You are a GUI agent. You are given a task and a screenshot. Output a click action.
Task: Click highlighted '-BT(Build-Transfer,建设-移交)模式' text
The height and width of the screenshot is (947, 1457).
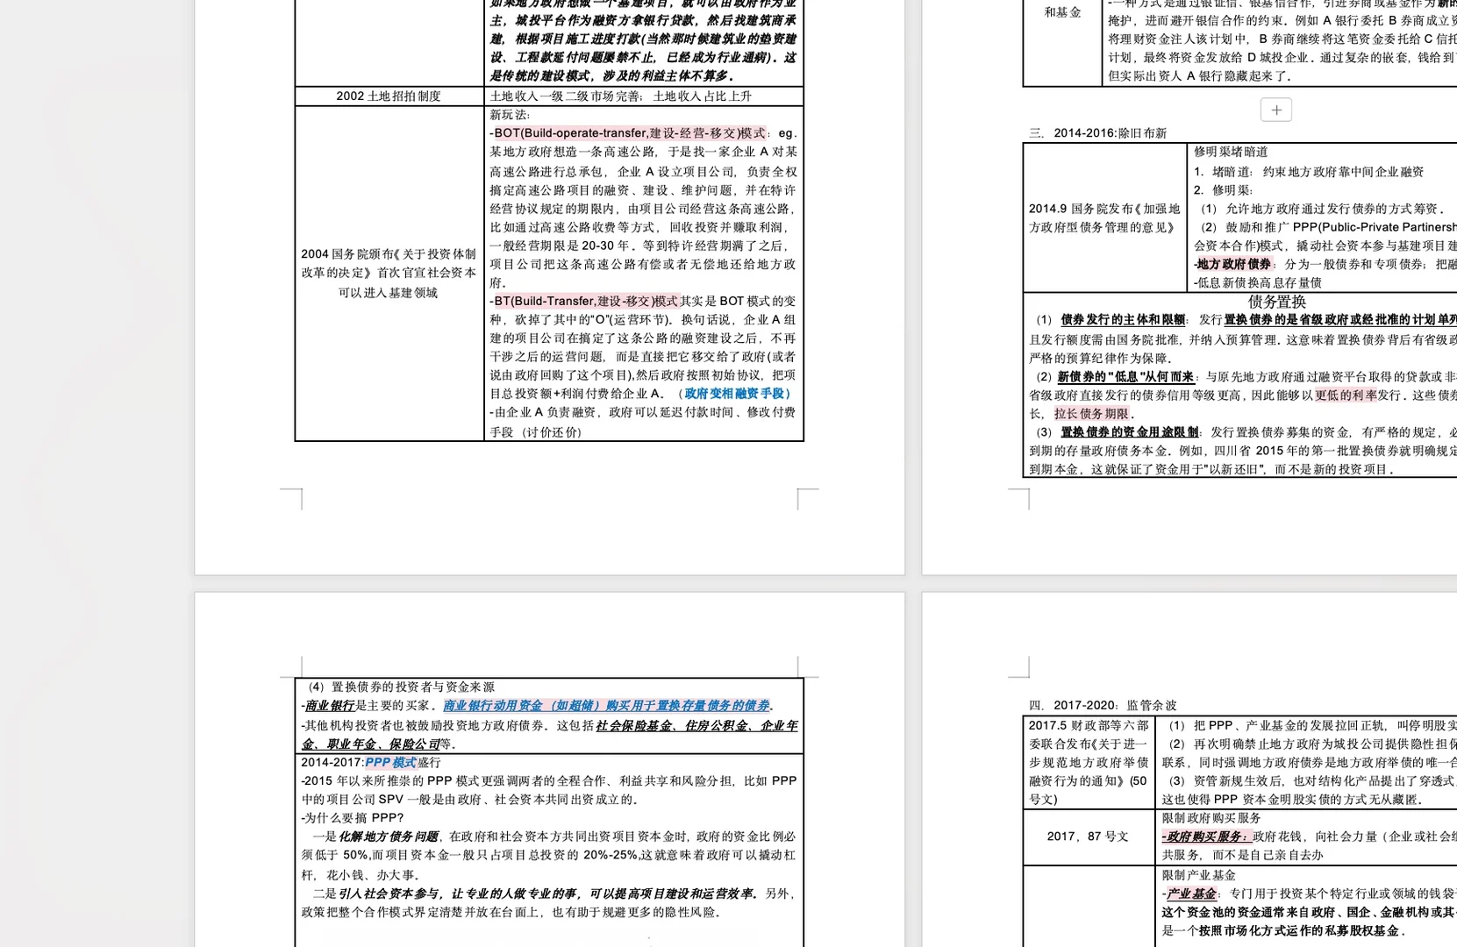584,301
